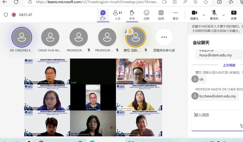Click the shield security icon
This screenshot has width=243, height=142.
coord(6,15)
